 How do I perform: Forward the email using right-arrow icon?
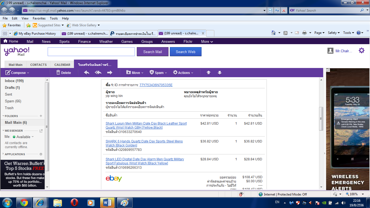pos(110,73)
